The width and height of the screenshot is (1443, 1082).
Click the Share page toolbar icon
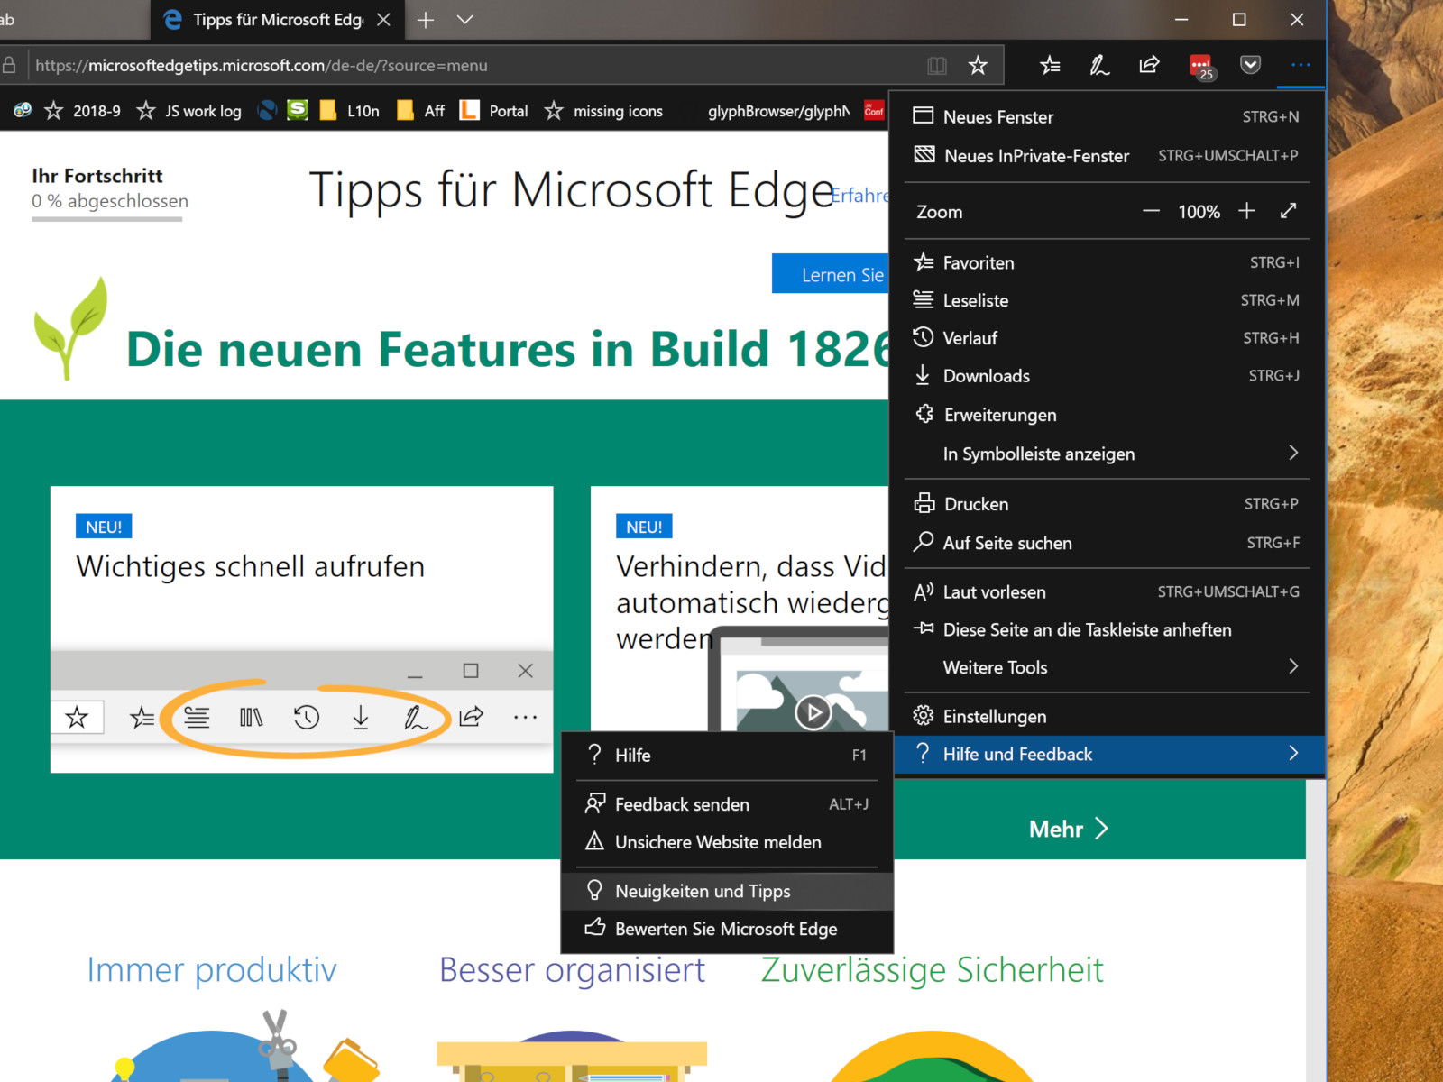pyautogui.click(x=1149, y=65)
